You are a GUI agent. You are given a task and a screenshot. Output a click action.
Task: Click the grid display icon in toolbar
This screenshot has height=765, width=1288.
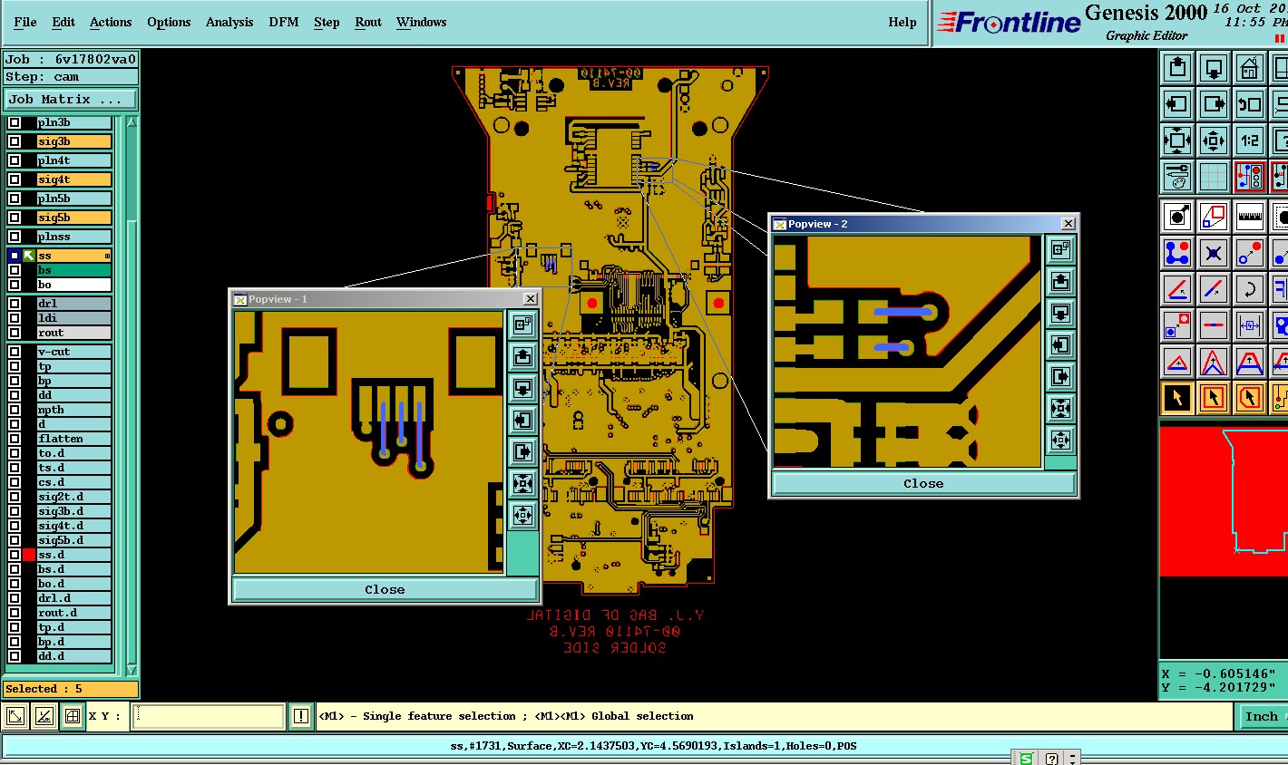click(x=1214, y=176)
